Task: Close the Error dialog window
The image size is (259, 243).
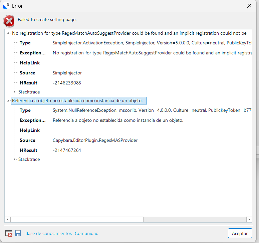Action: click(x=249, y=6)
